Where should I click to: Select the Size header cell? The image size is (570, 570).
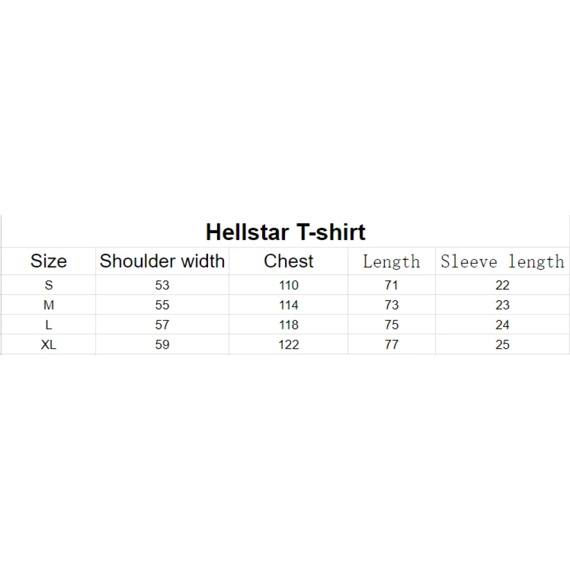pos(48,261)
